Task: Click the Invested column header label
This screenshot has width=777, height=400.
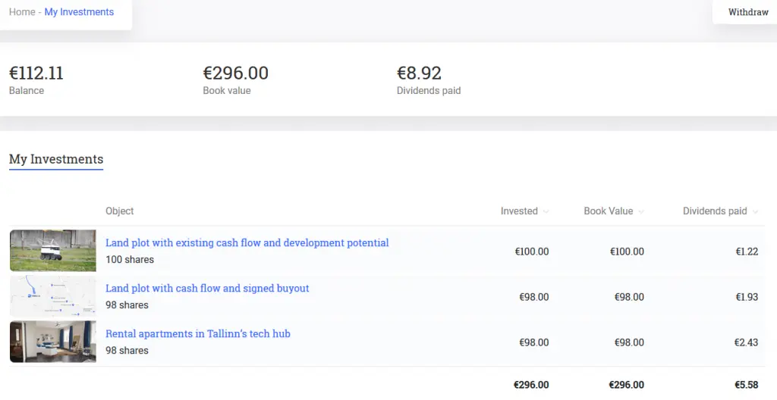Action: point(519,211)
